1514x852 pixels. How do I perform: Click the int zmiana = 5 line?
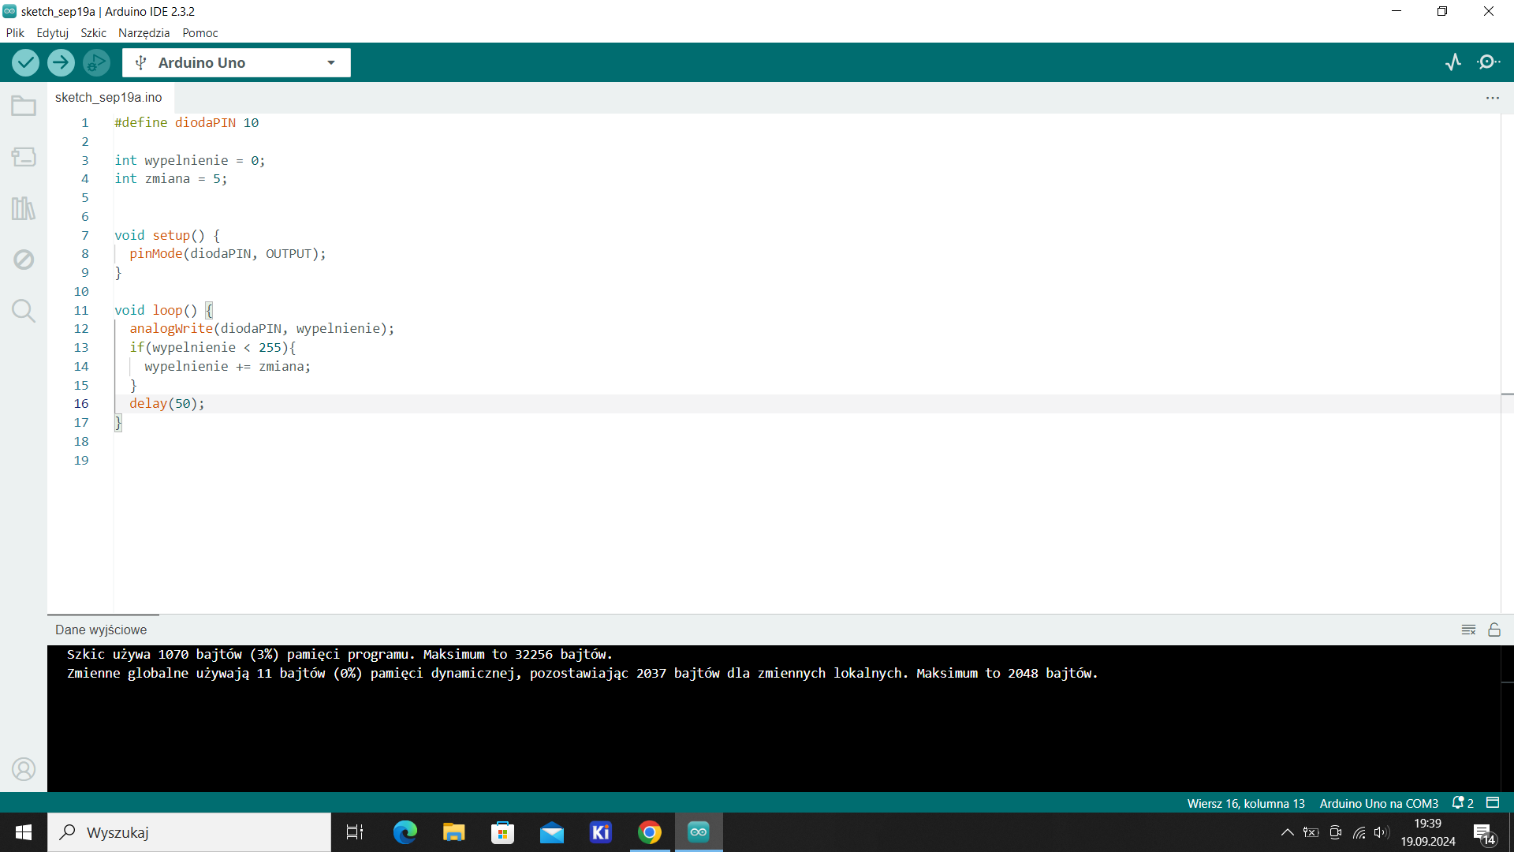(x=171, y=179)
